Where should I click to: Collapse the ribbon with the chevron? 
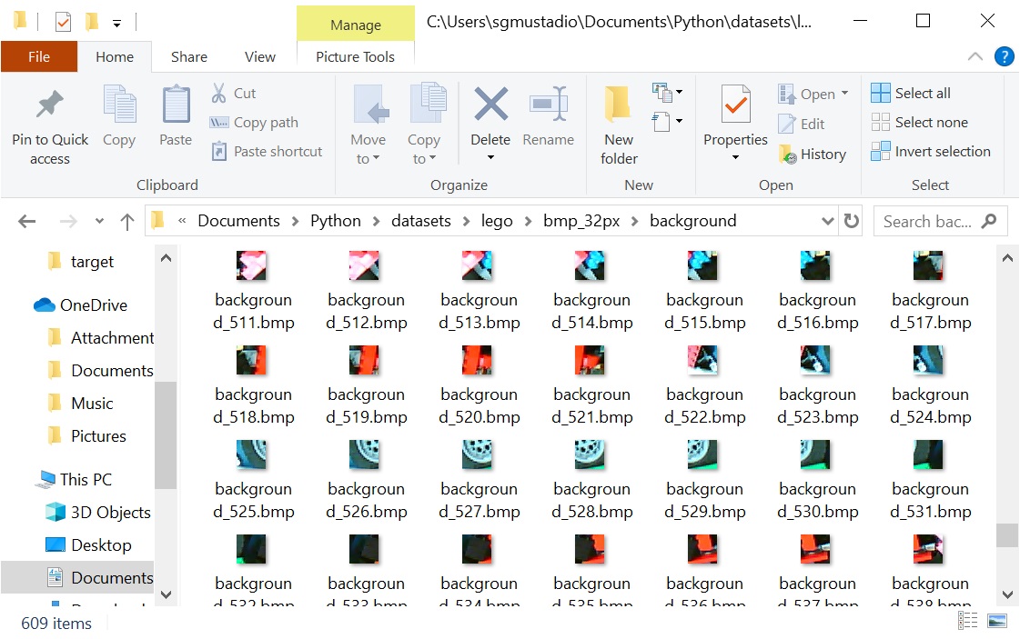point(975,56)
